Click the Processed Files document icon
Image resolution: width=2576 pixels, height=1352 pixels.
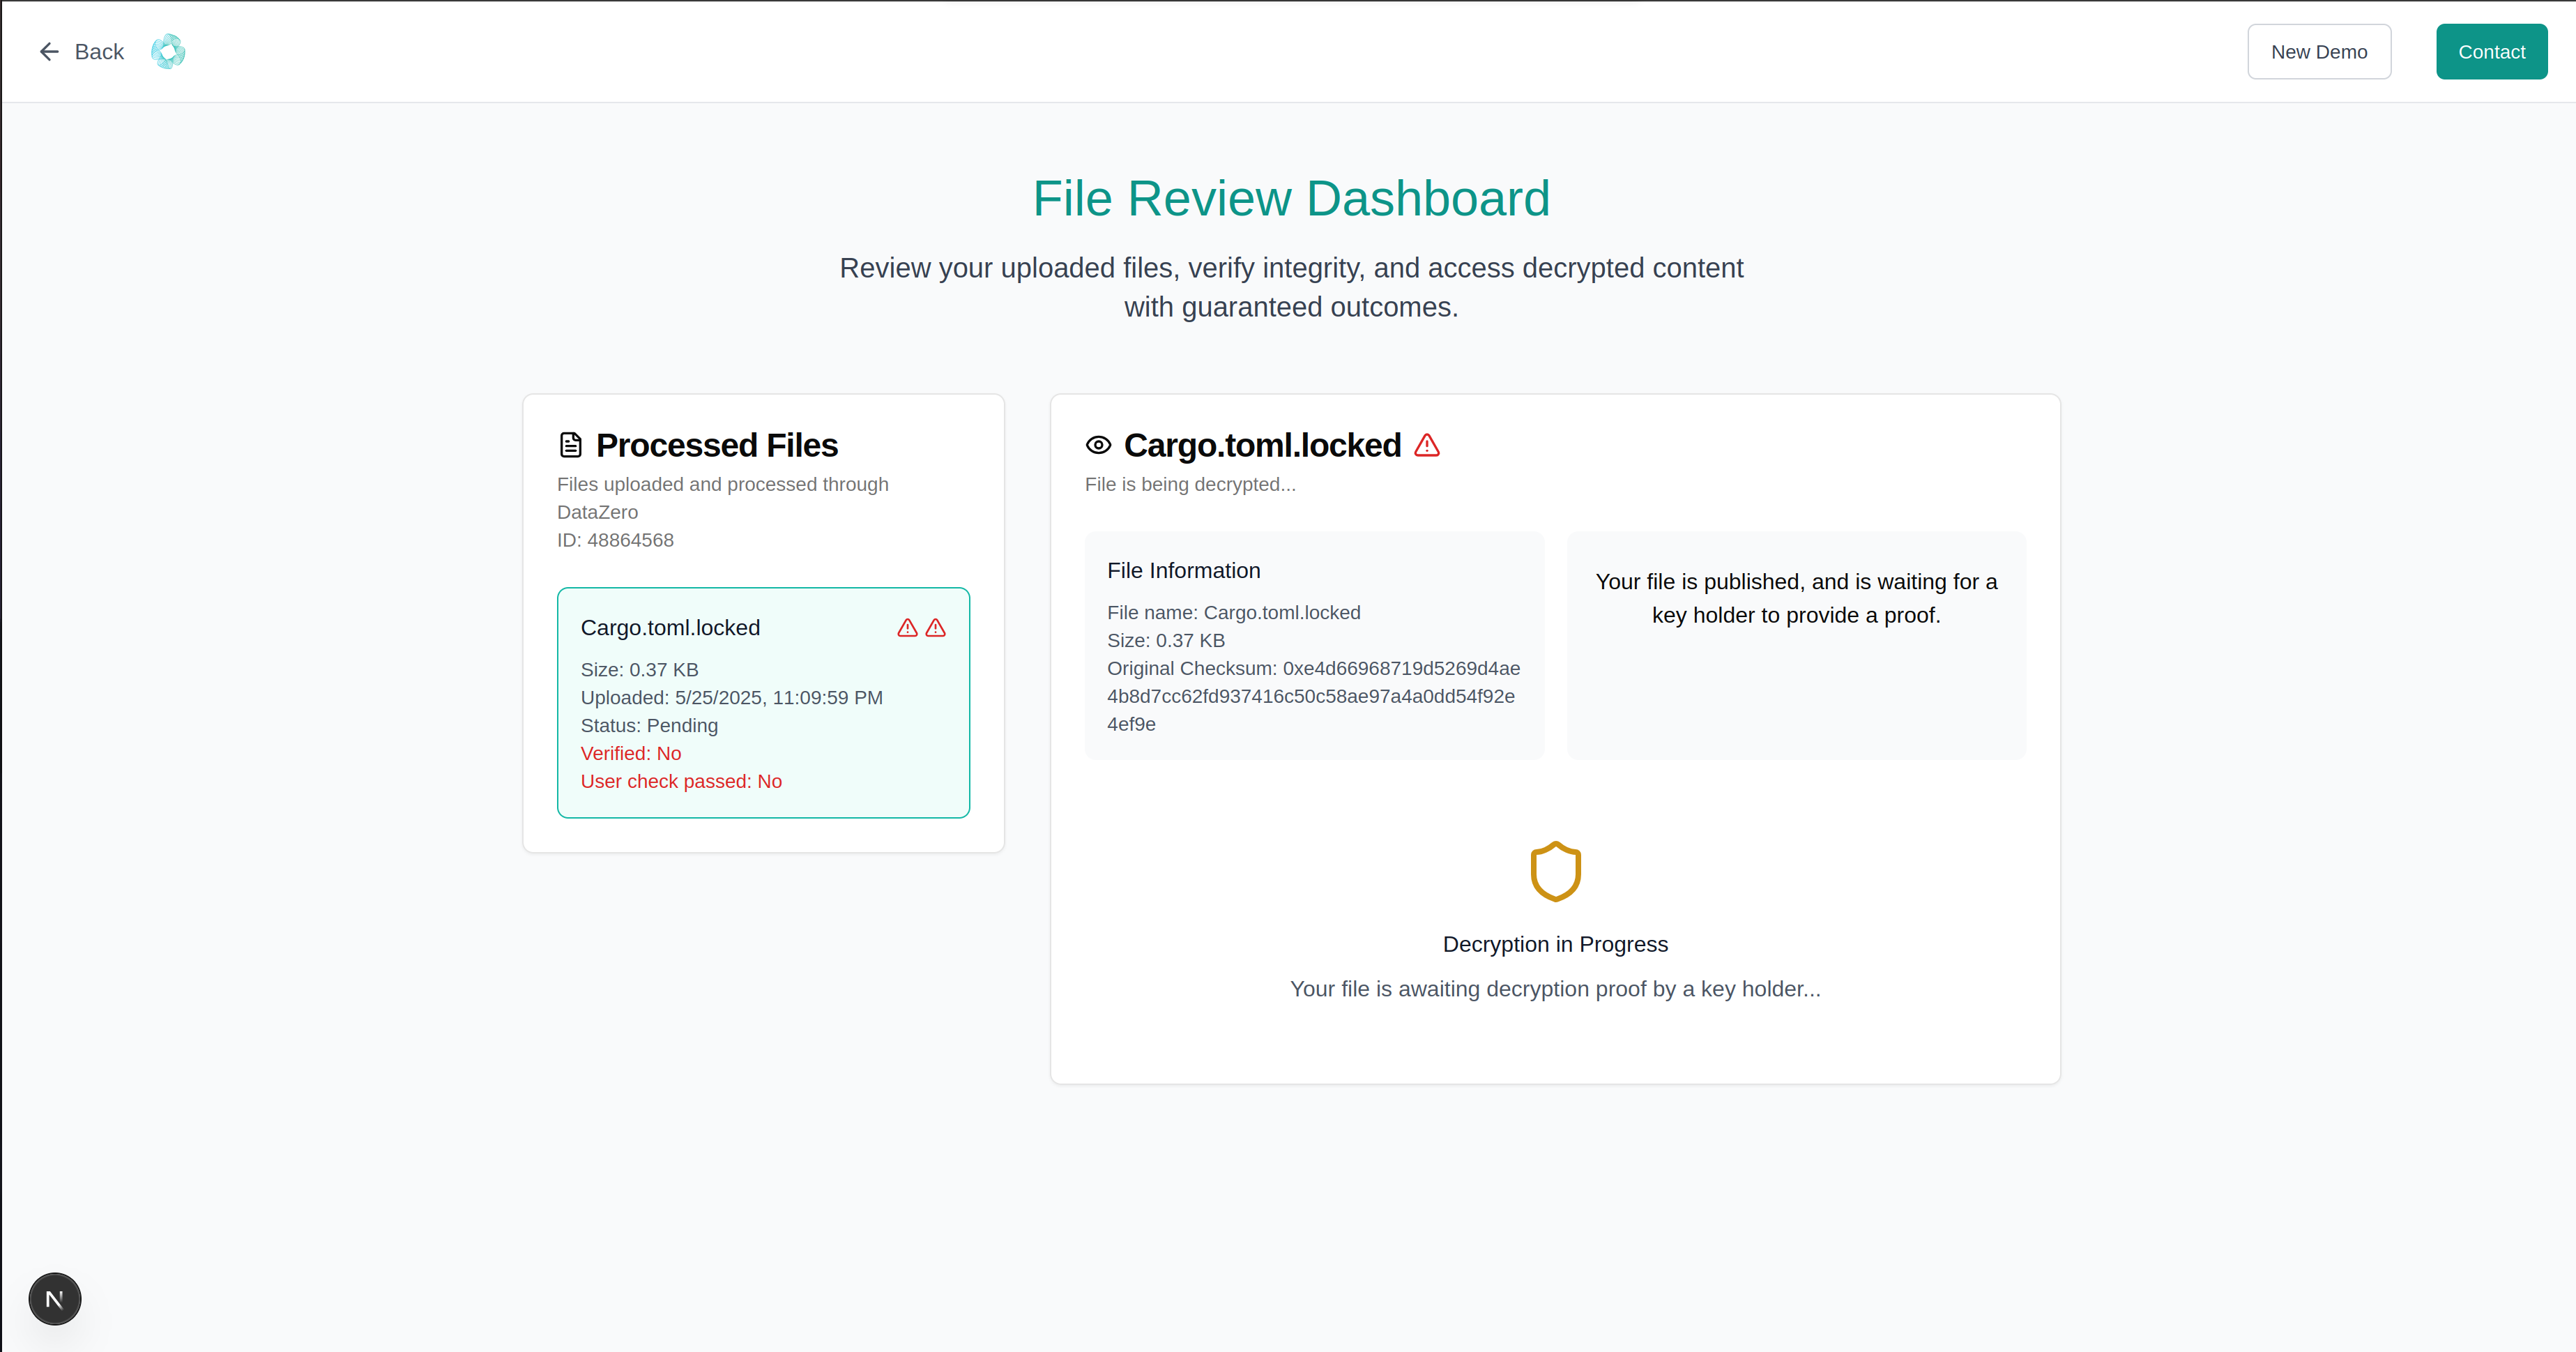pyautogui.click(x=571, y=445)
